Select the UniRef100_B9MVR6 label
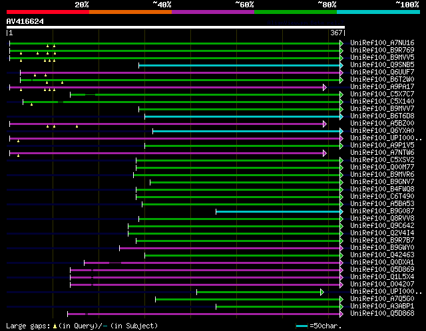Viewport: 426px width, 331px height. coord(382,175)
